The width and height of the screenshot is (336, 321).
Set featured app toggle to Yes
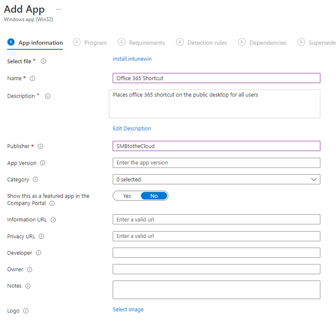[127, 196]
